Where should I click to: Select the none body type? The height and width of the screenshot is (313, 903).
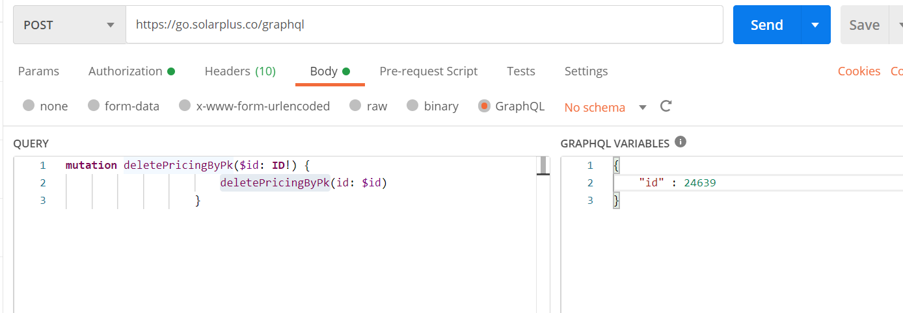[x=29, y=106]
